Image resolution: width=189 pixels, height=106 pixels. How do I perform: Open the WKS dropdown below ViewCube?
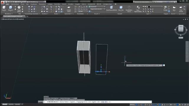(181, 38)
